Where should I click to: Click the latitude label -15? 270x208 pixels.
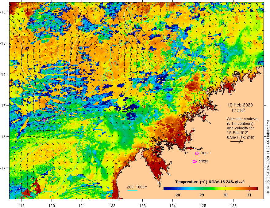tap(3, 105)
